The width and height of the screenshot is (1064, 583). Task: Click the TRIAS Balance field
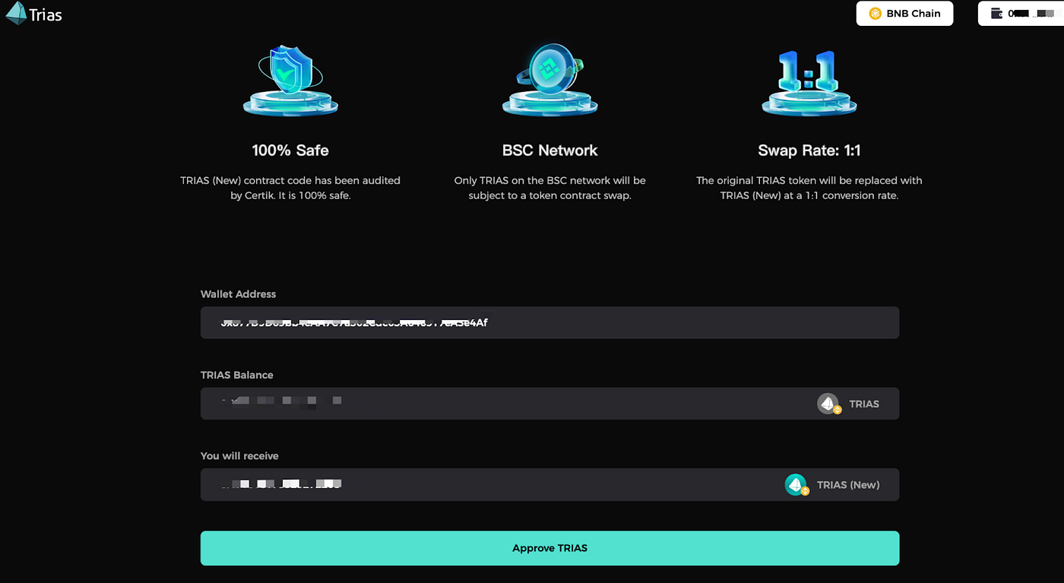coord(456,403)
